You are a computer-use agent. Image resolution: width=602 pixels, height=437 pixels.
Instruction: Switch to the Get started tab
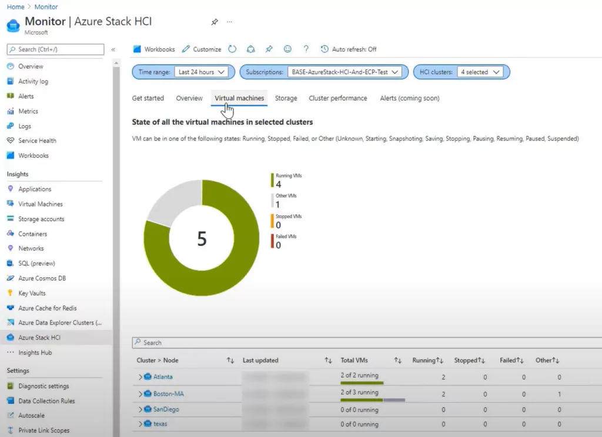pyautogui.click(x=148, y=98)
